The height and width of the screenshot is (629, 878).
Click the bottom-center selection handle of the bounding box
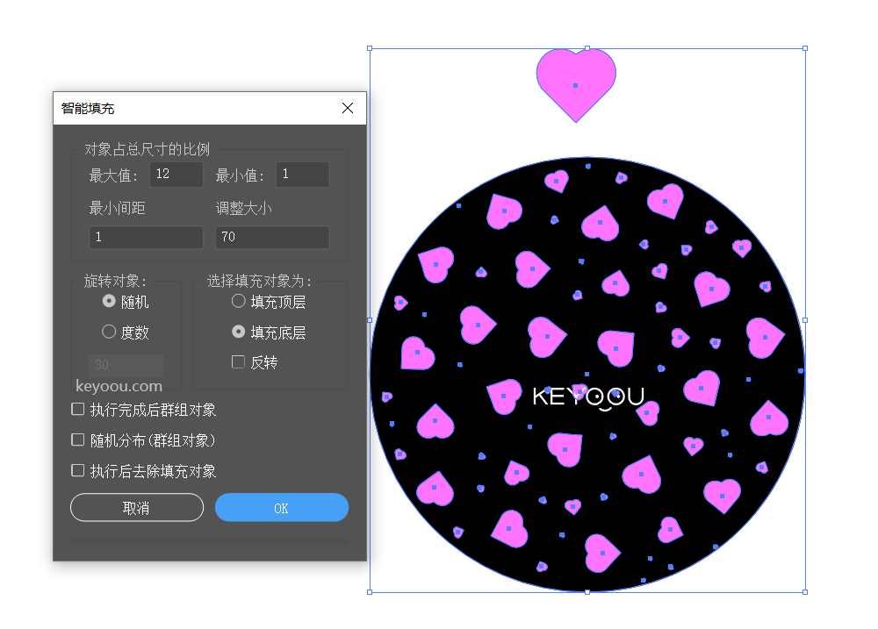[x=587, y=592]
